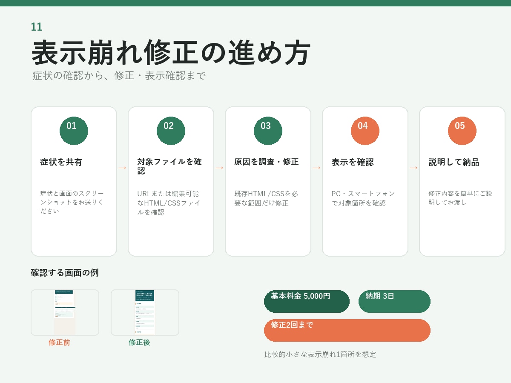Open the 修正後 screenshot thumbnail

[x=145, y=312]
